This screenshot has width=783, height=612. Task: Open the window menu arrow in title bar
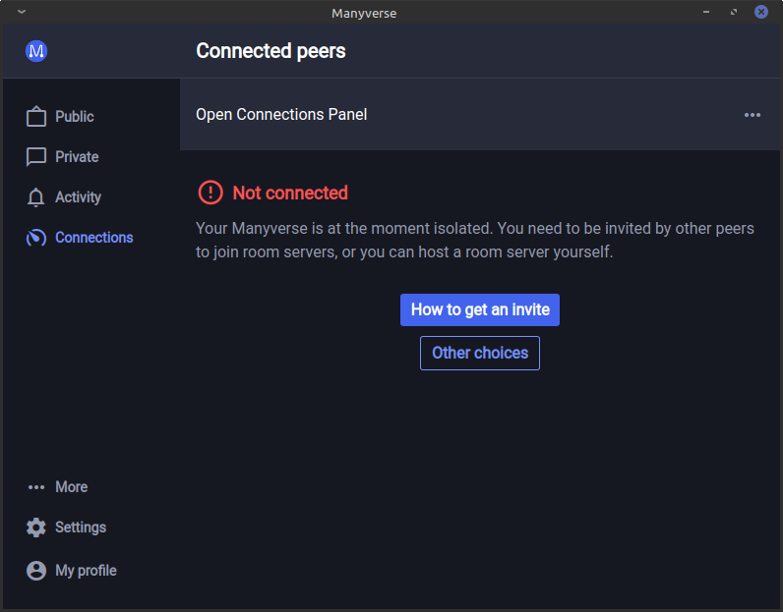point(22,12)
